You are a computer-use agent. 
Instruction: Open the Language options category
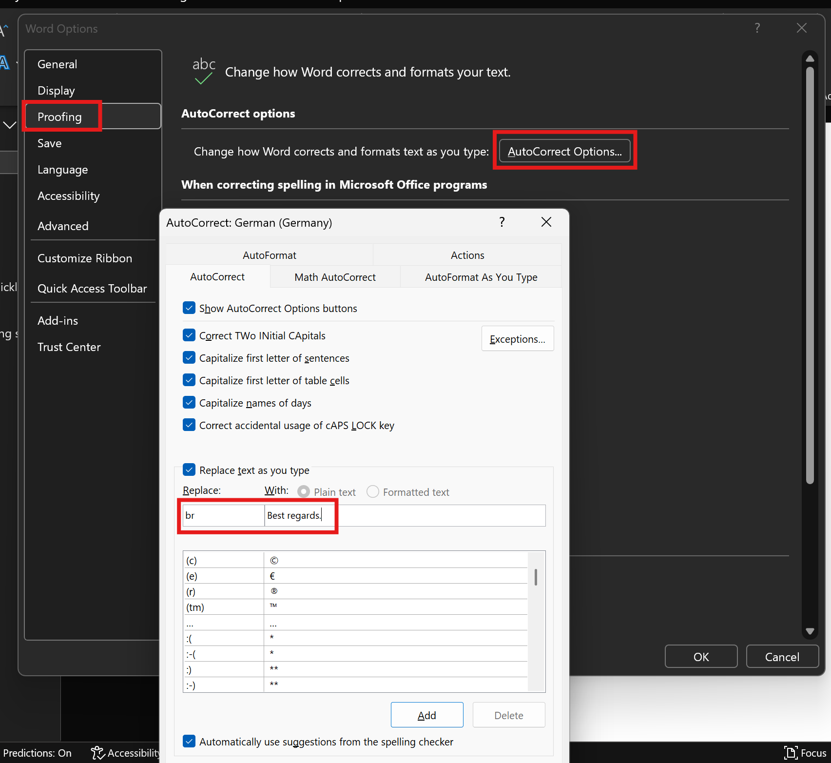pyautogui.click(x=93, y=170)
